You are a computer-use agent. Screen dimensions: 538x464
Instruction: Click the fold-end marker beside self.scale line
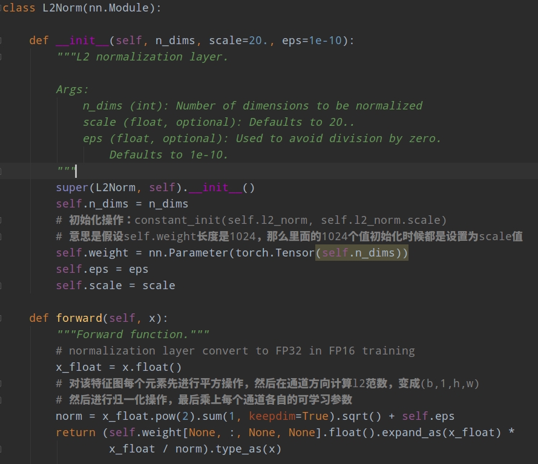click(1, 286)
